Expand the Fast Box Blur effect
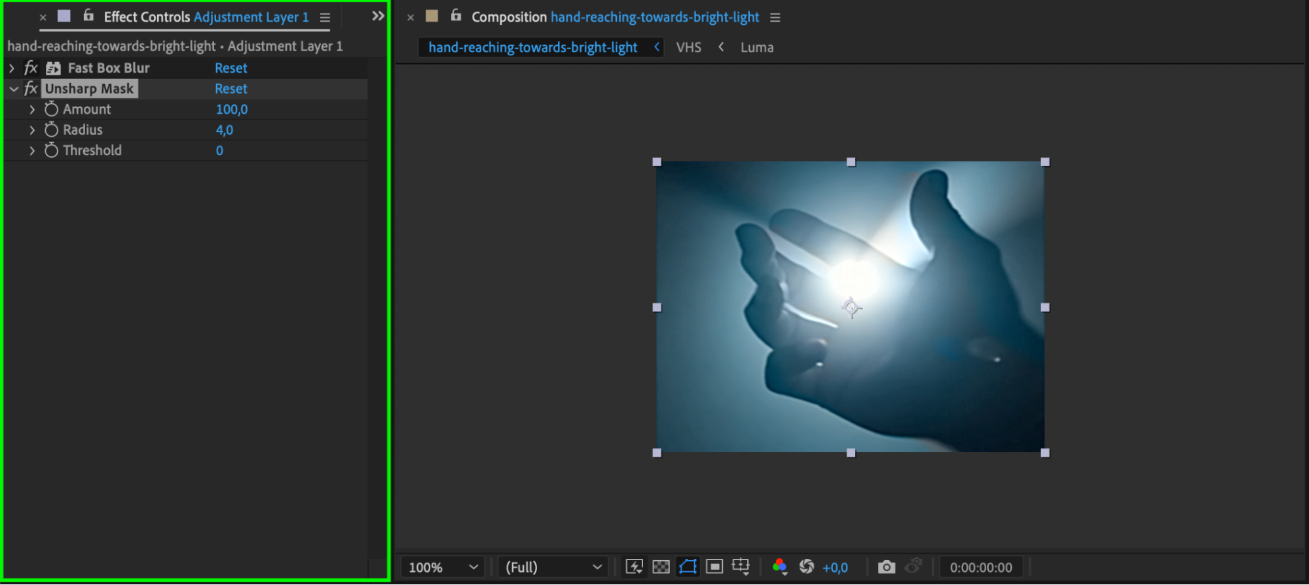The width and height of the screenshot is (1309, 585). [x=11, y=67]
